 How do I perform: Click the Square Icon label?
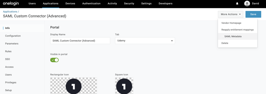pyautogui.click(x=122, y=74)
